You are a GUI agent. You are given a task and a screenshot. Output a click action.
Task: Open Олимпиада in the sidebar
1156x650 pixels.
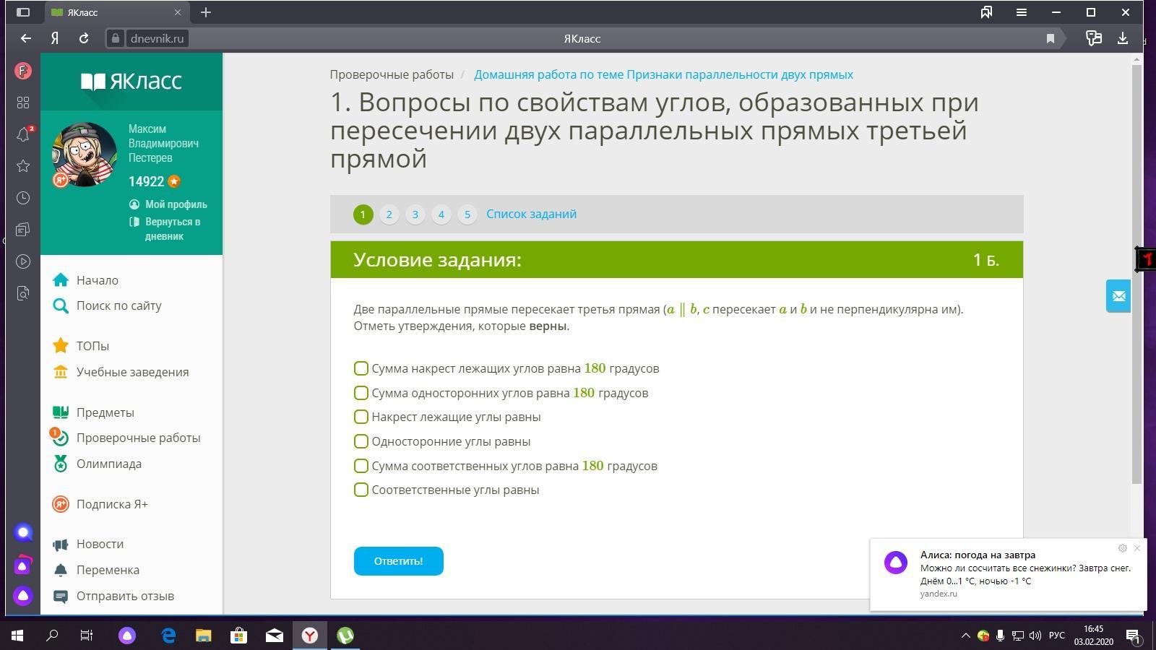pyautogui.click(x=109, y=464)
